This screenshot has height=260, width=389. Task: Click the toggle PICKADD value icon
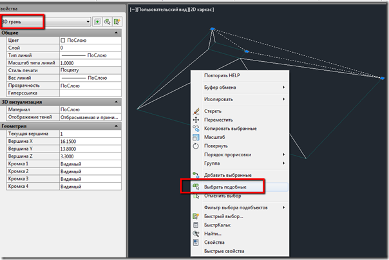[x=97, y=22]
